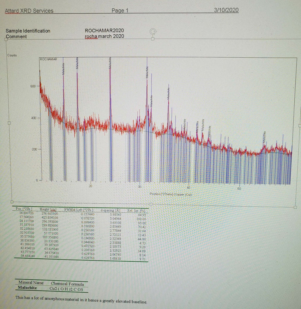Click the 'Position [°2Theta]' axis label
This screenshot has height=309, width=301.
coord(171,194)
